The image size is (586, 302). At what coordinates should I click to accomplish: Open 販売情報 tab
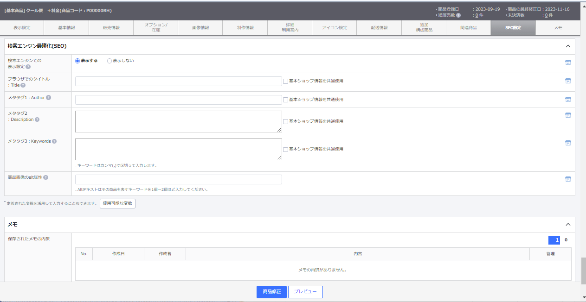point(111,28)
